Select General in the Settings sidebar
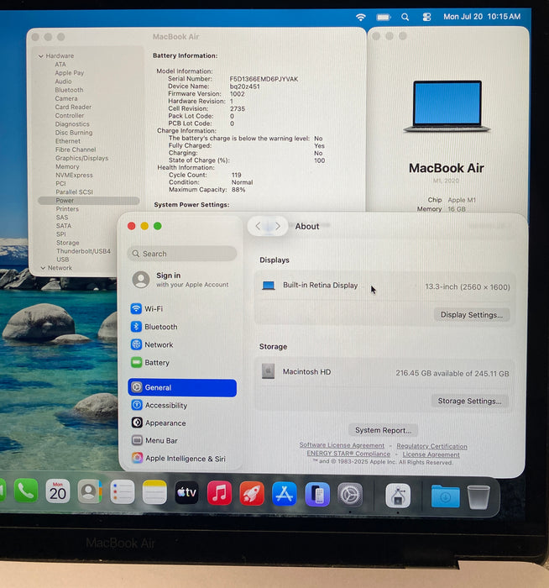 [182, 387]
